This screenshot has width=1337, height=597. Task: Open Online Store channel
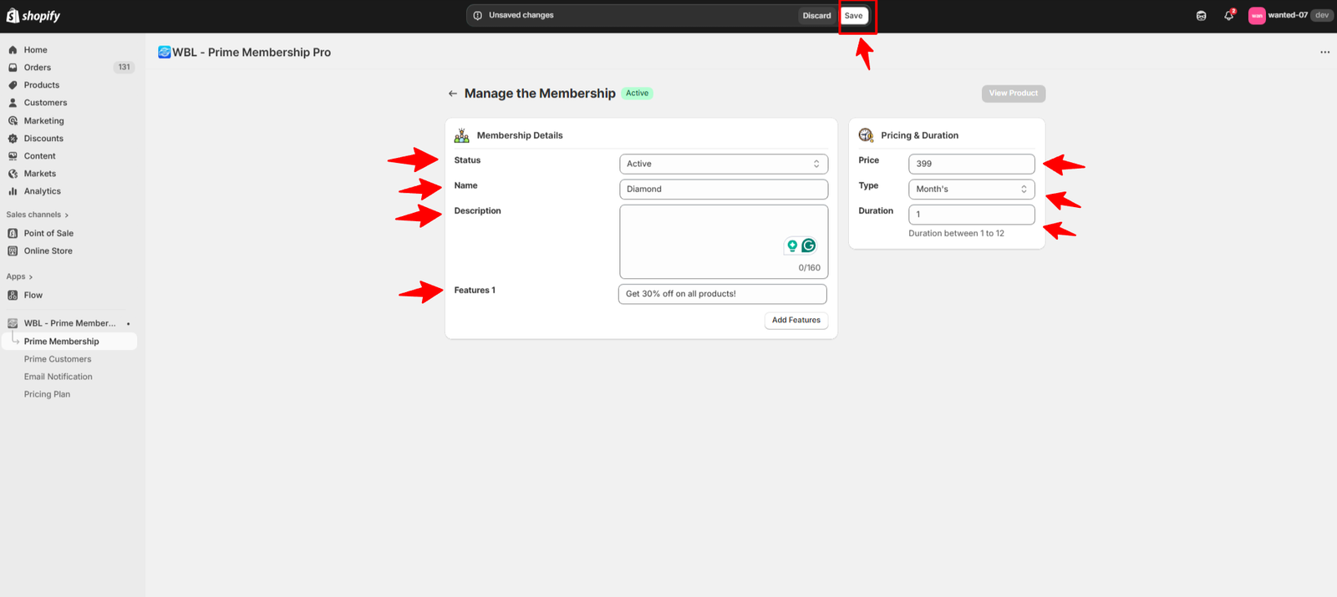48,250
